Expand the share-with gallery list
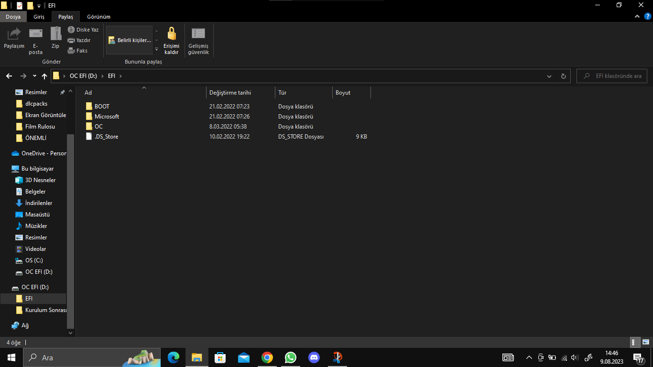Viewport: 653px width, 367px height. click(x=156, y=50)
